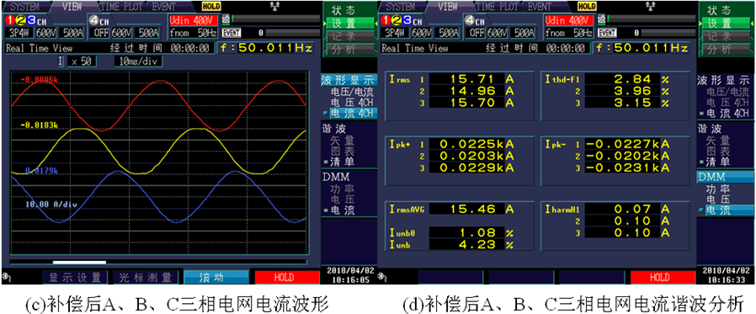The width and height of the screenshot is (756, 314).
Task: Open the I waveform type selector
Action: click(61, 61)
